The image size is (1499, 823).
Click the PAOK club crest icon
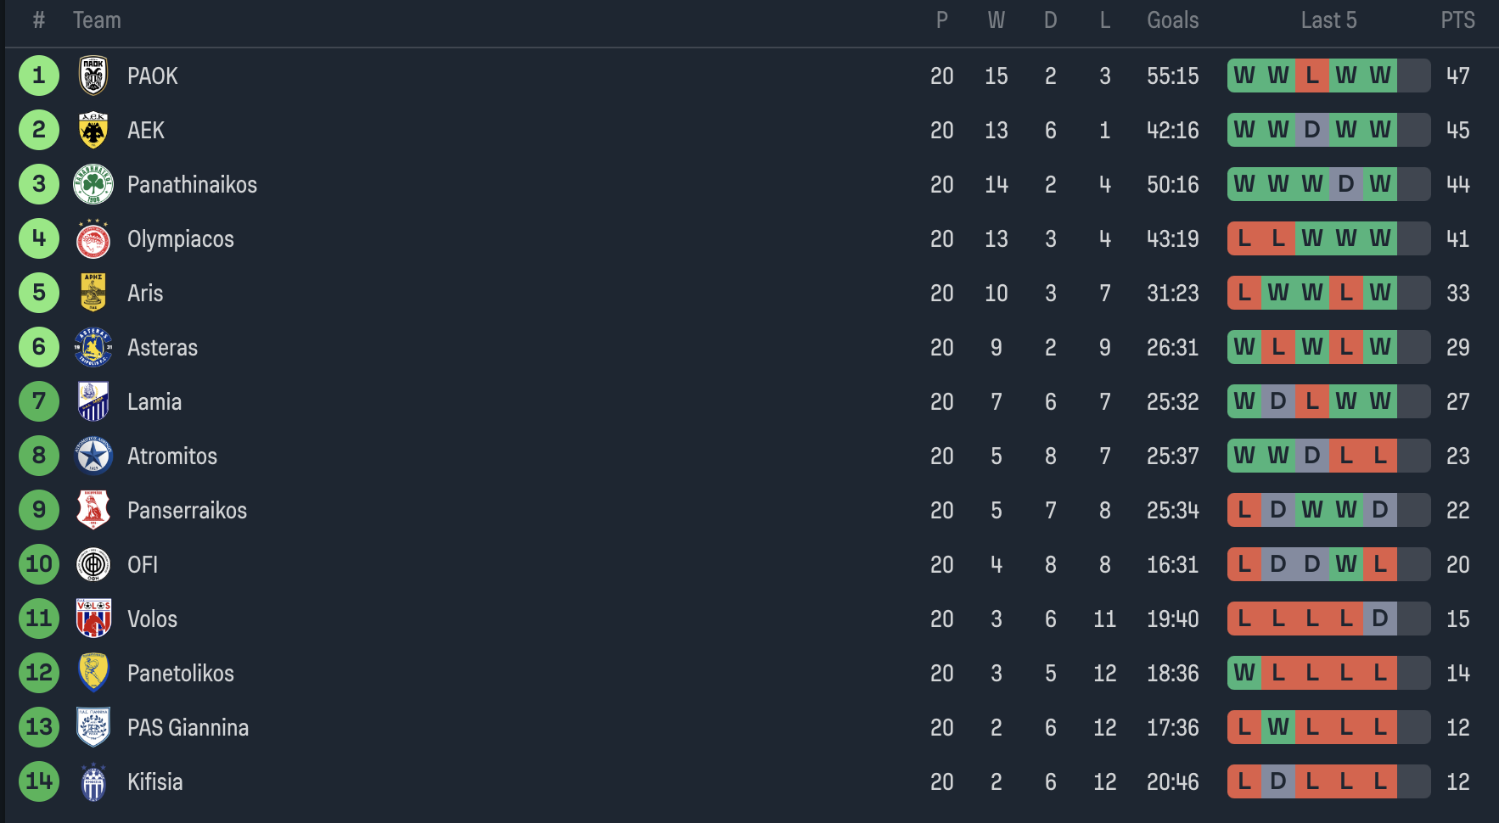(93, 76)
